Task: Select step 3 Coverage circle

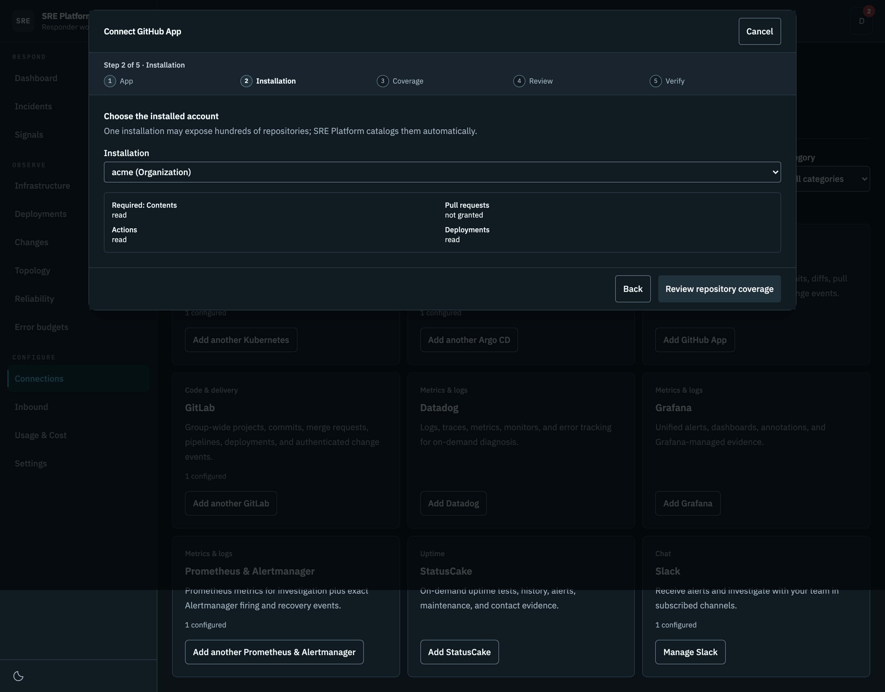Action: click(x=383, y=81)
